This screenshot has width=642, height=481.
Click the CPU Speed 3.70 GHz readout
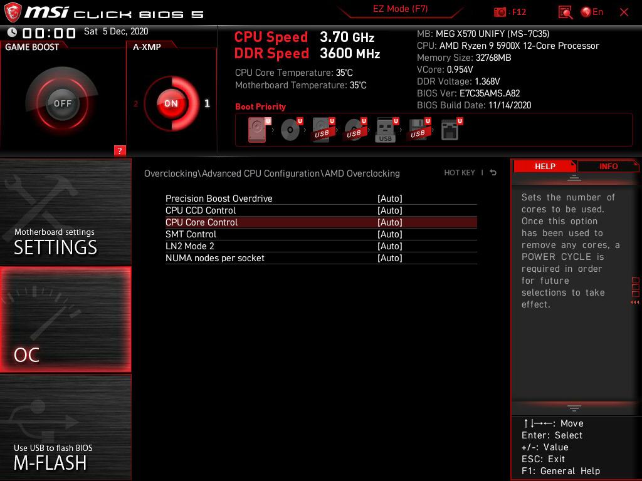[304, 37]
